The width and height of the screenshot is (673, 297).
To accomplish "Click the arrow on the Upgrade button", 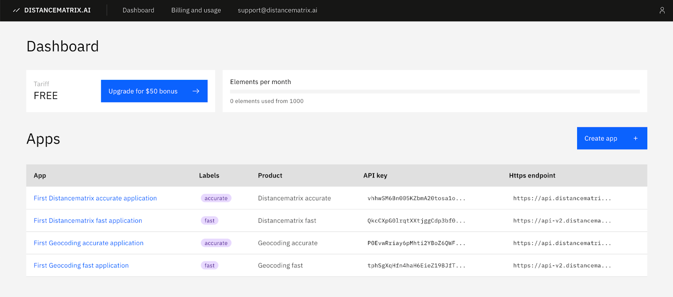I will (x=196, y=91).
